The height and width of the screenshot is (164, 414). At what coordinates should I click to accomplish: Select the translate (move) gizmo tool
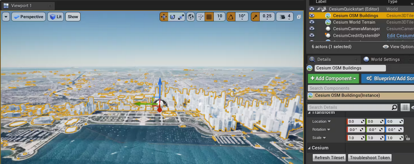(164, 16)
